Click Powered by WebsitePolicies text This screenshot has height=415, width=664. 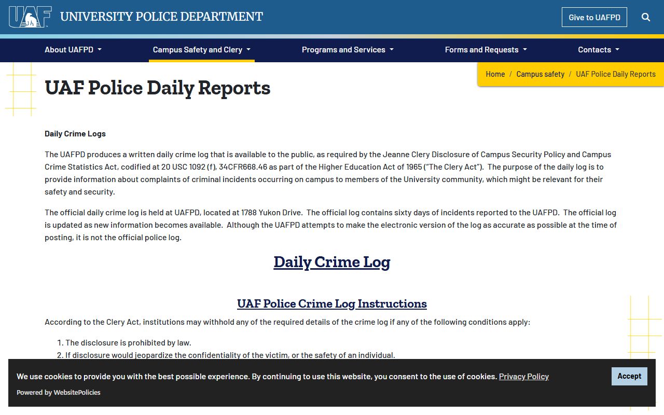pyautogui.click(x=59, y=393)
